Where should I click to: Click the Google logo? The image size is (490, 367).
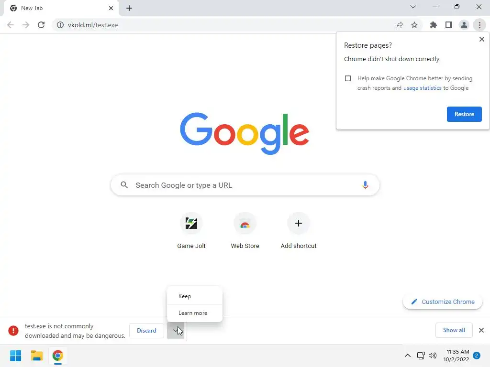[x=245, y=133]
